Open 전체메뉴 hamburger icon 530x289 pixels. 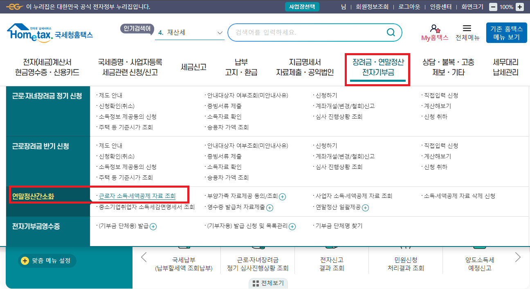point(467,28)
